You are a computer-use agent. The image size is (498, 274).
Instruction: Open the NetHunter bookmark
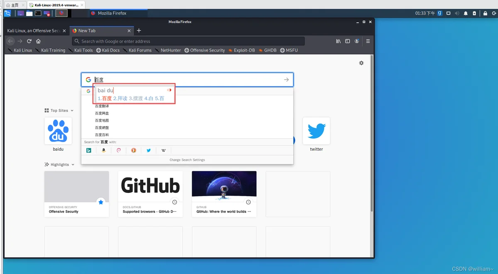pyautogui.click(x=168, y=50)
